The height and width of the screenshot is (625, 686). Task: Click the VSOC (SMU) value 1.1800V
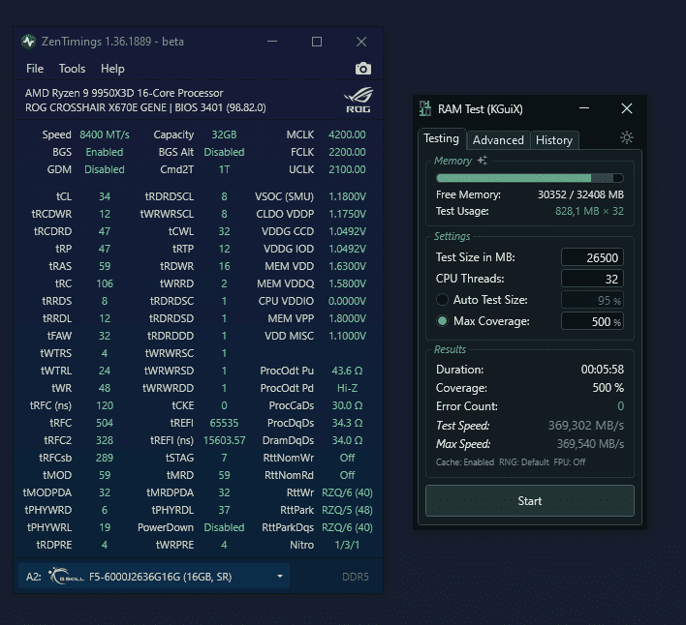348,196
